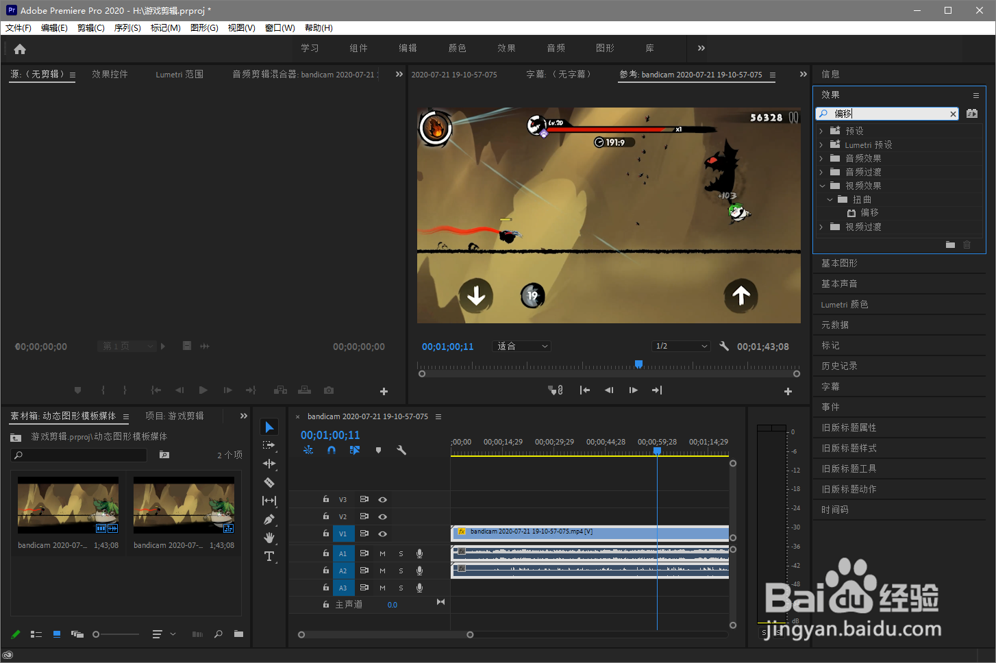This screenshot has height=663, width=996.
Task: Select the Hand tool
Action: point(269,538)
